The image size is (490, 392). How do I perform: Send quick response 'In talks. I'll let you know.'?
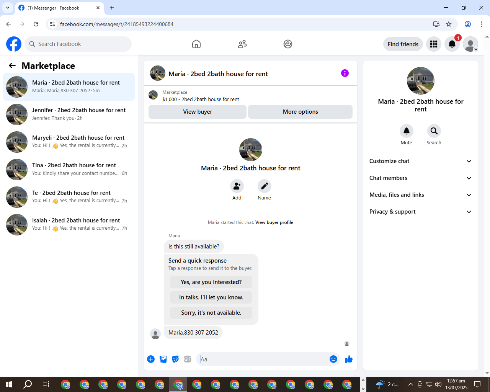pos(211,297)
